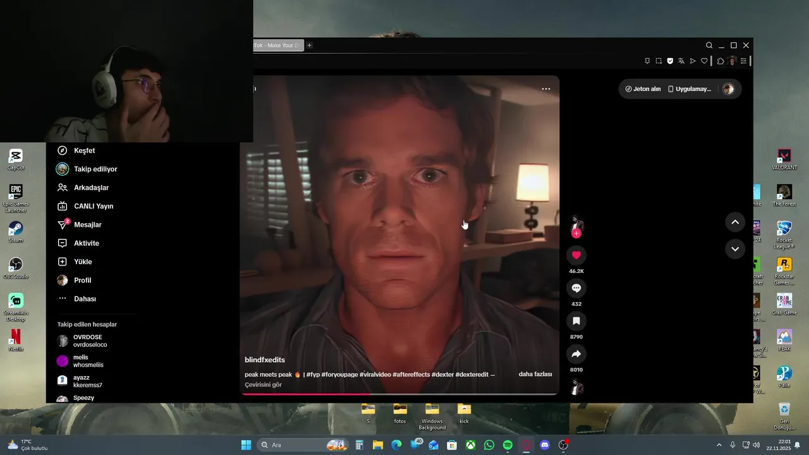This screenshot has height=455, width=809.
Task: Click taskbar Ara search box
Action: 303,445
